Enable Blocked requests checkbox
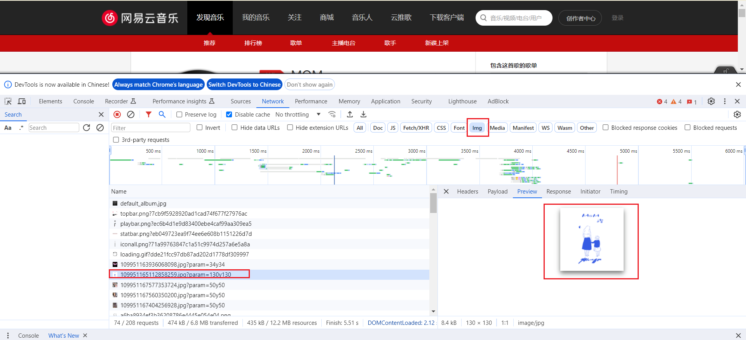Viewport: 746px width, 340px height. (687, 127)
